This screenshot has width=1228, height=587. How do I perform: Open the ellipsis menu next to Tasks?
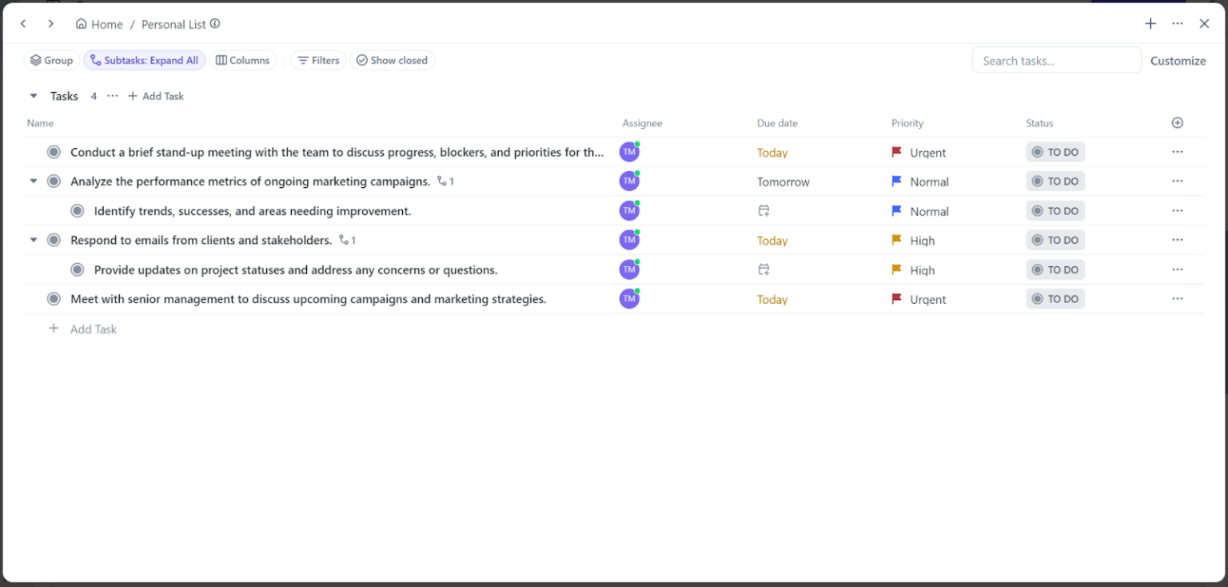pos(112,95)
